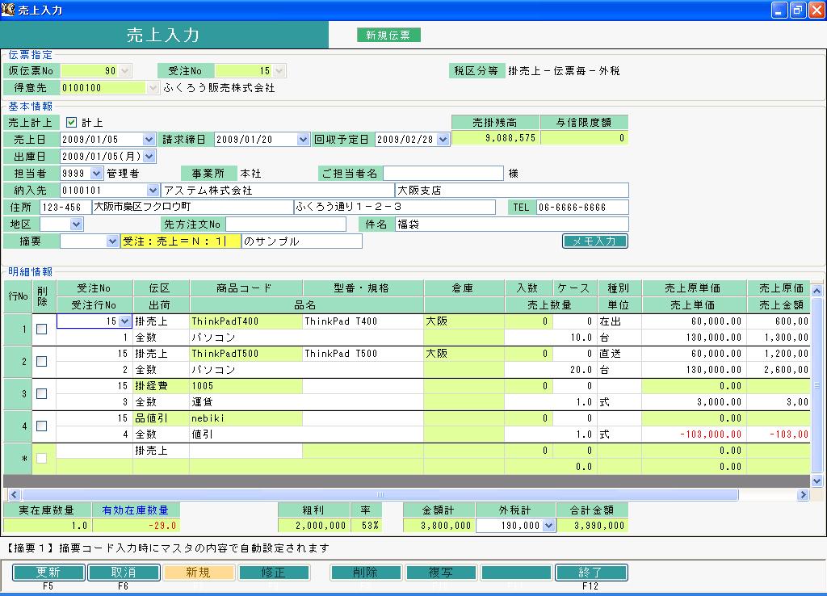
Task: Click the 複写 button
Action: point(441,573)
